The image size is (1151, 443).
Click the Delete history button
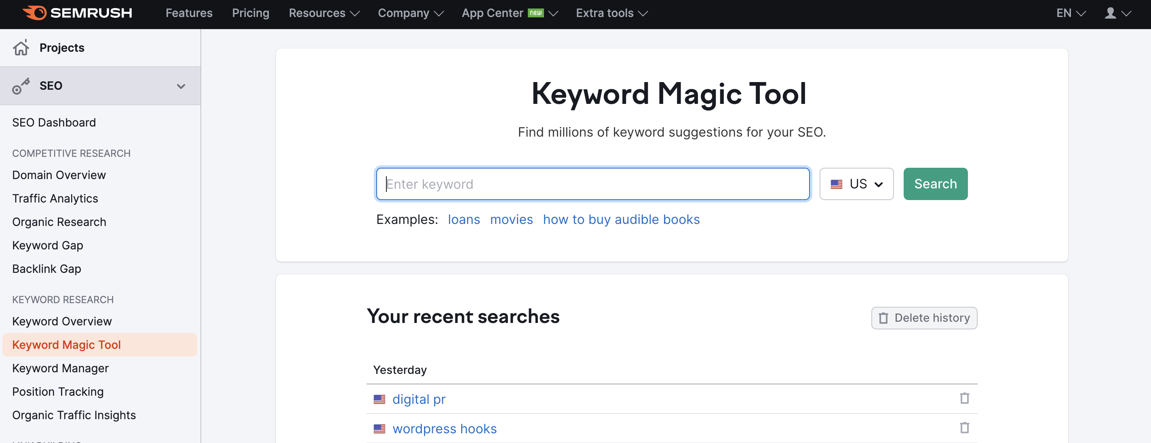point(924,317)
